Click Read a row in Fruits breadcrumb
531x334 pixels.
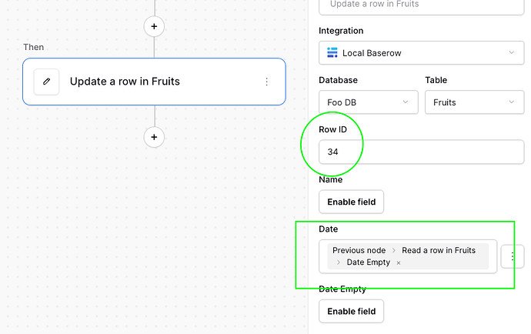point(439,250)
